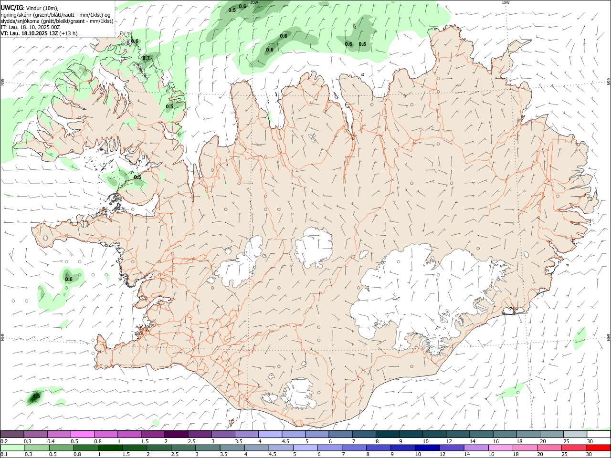
Task: Select the darkest green 1–1.5 rain swatch
Action: pyautogui.click(x=110, y=448)
